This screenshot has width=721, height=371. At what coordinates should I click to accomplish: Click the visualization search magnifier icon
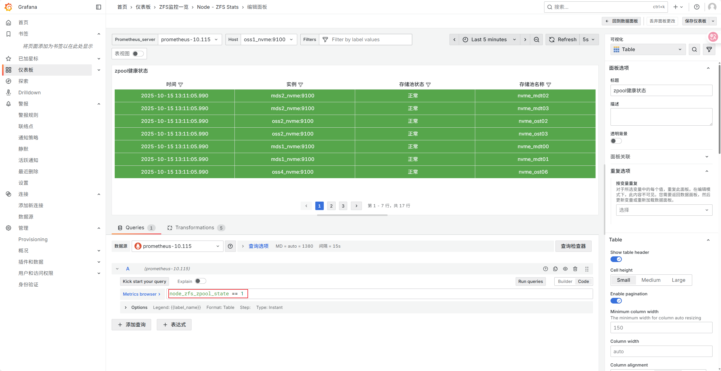click(694, 50)
